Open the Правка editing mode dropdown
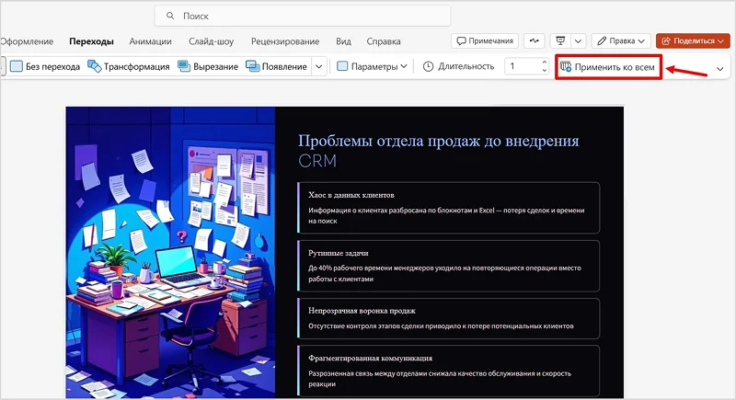736x400 pixels. [621, 40]
